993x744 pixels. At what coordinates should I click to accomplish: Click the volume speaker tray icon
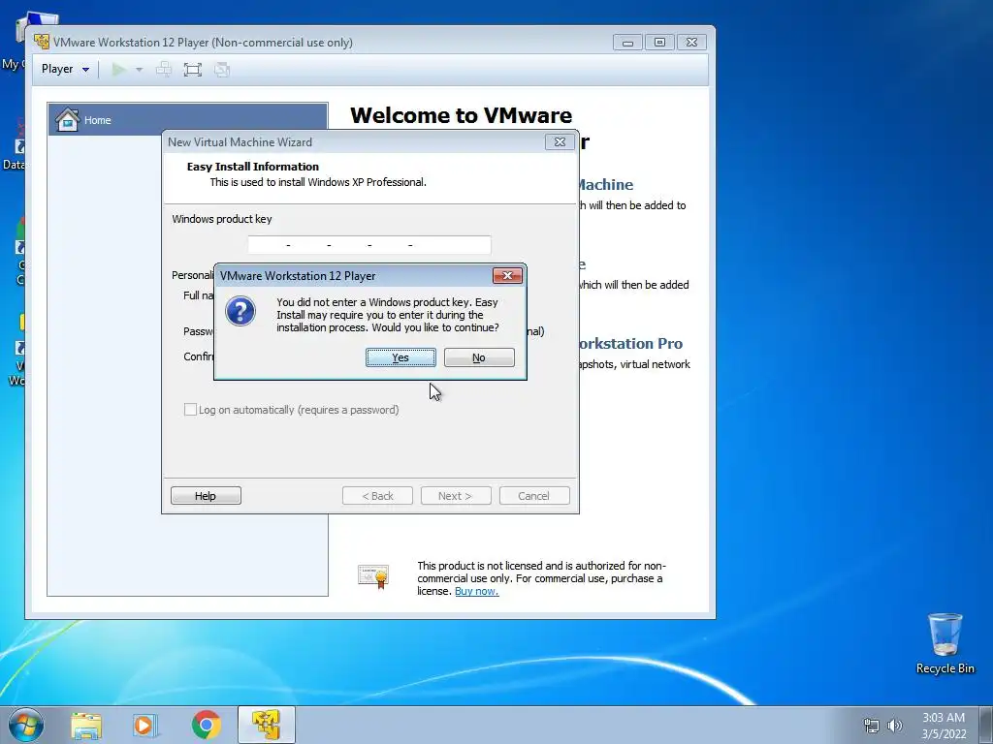coord(895,726)
